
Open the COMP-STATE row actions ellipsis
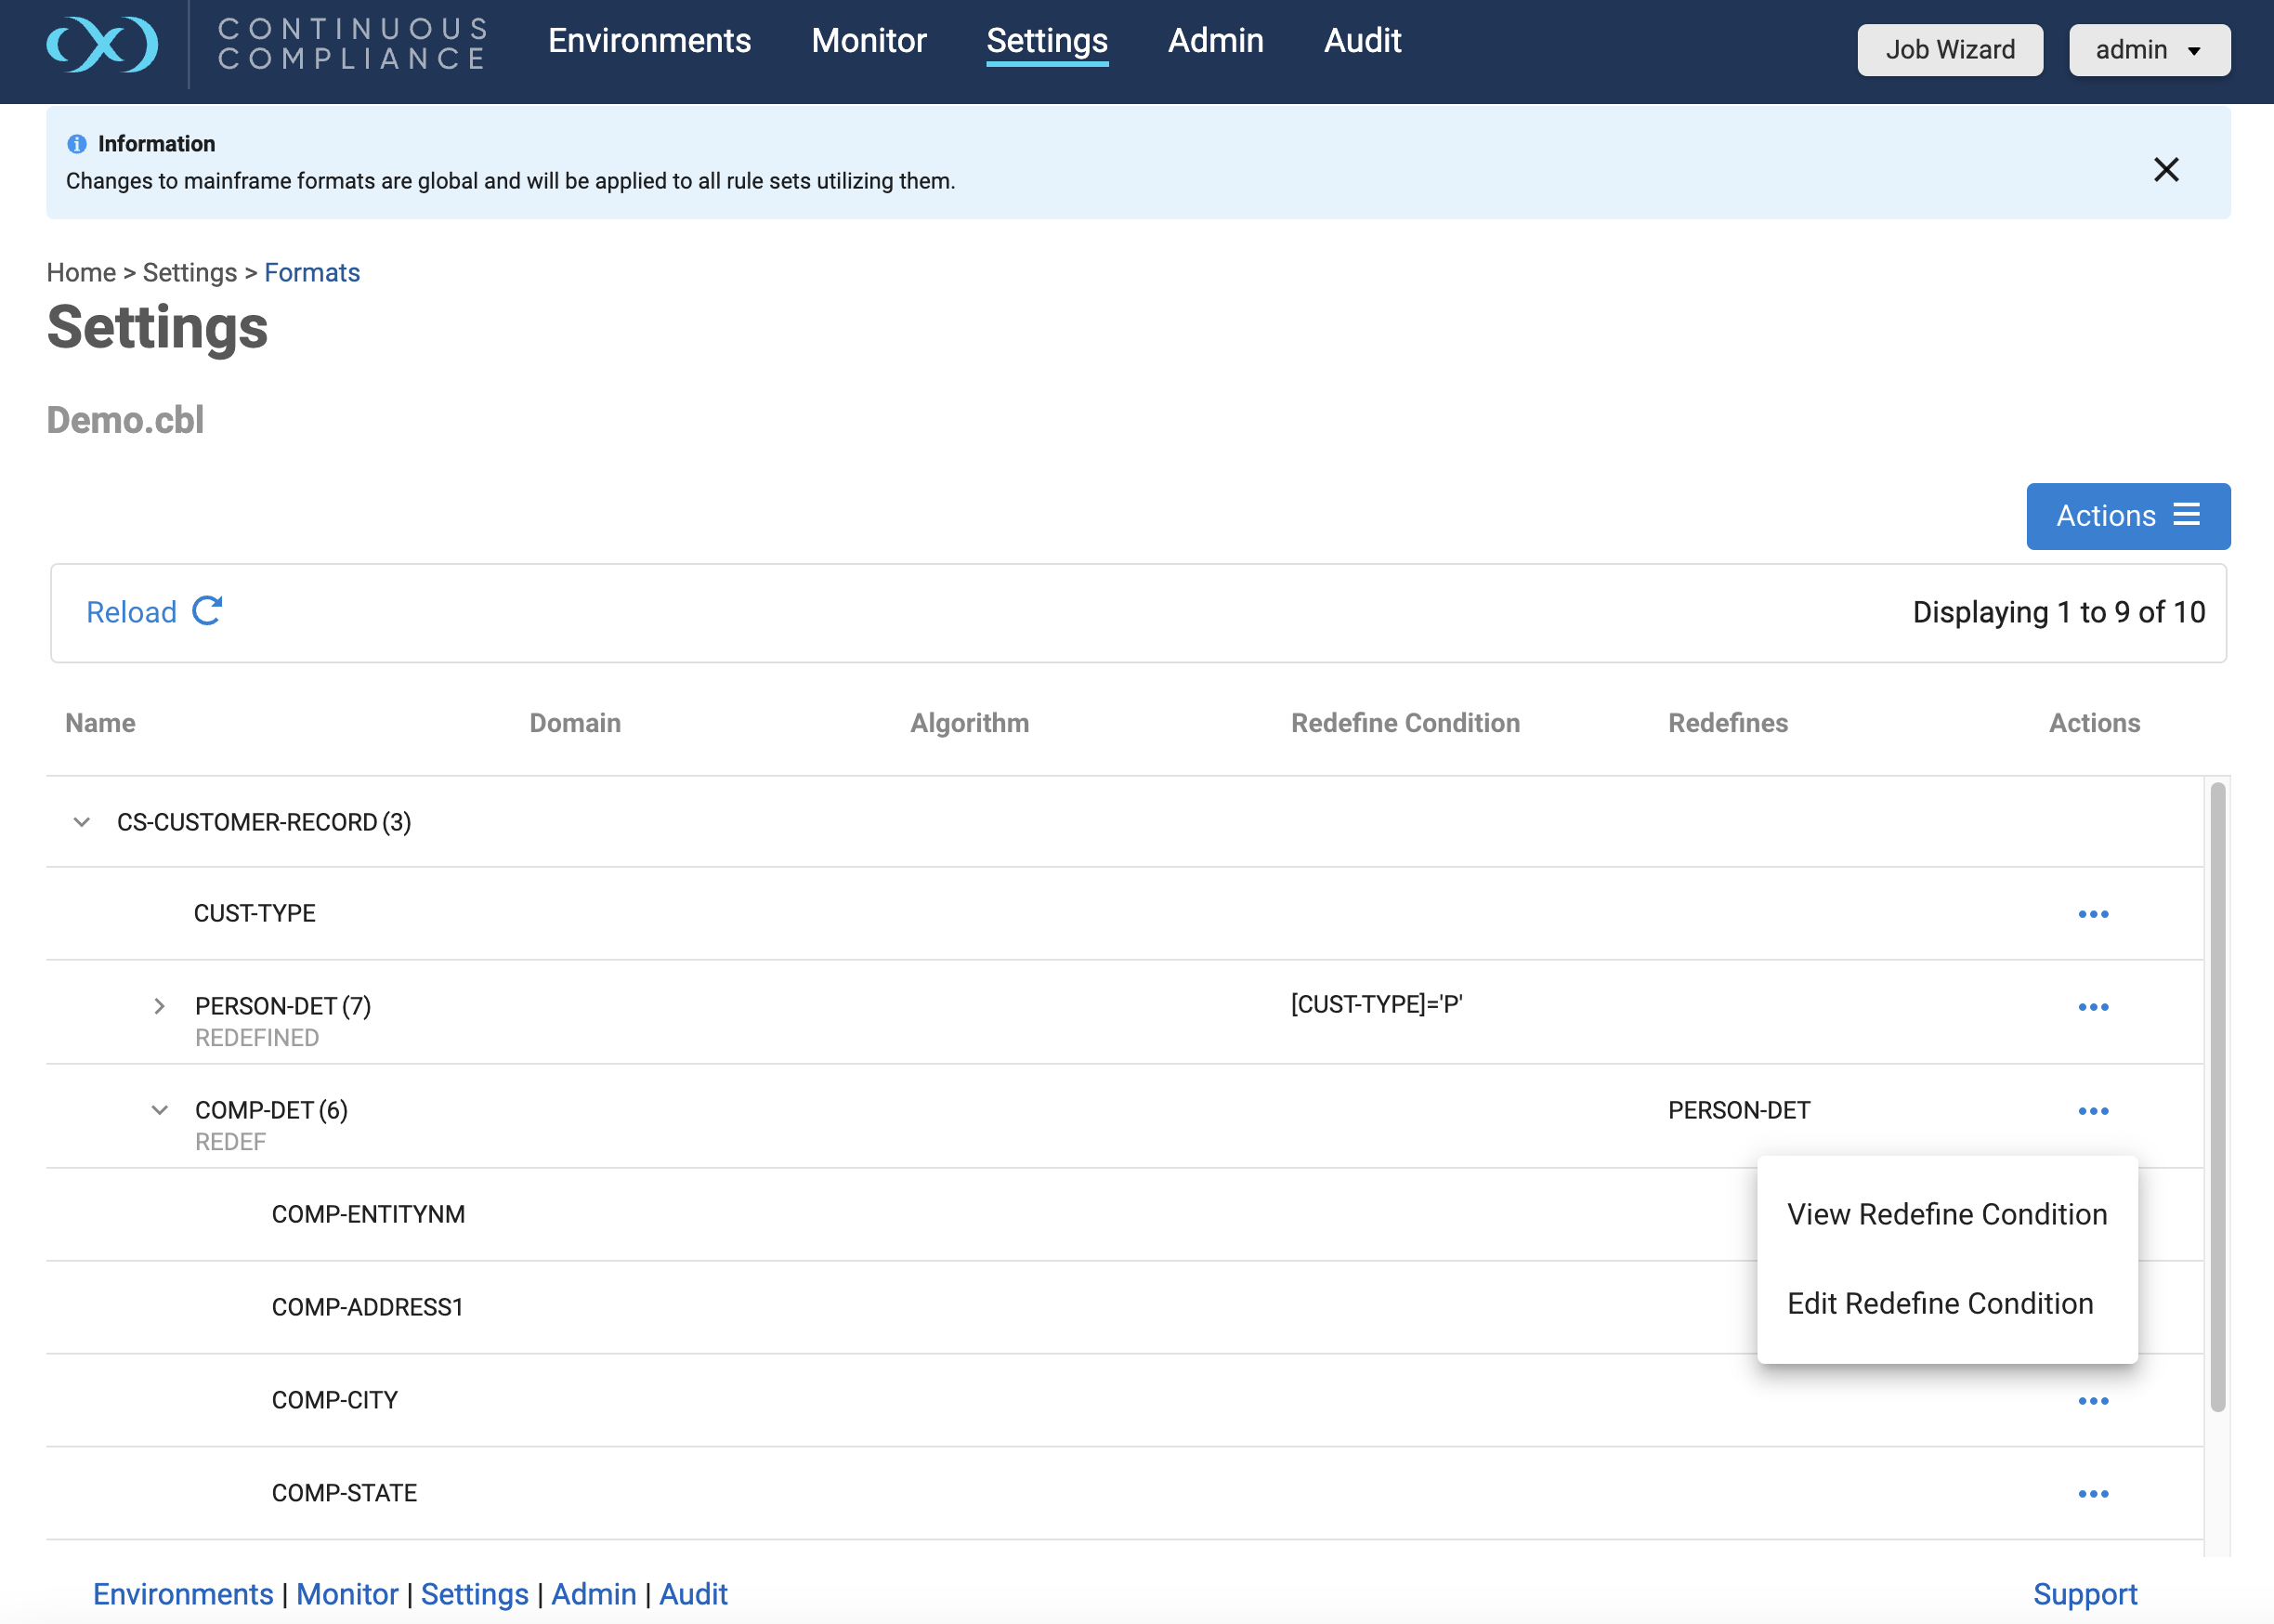click(2092, 1494)
